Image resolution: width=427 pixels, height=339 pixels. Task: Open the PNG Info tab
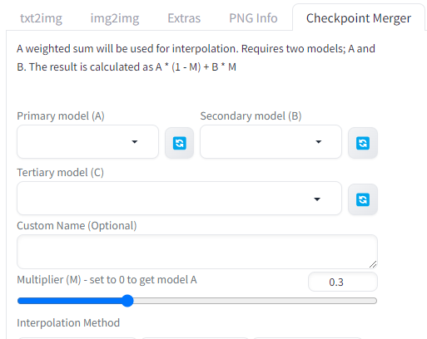pos(253,18)
